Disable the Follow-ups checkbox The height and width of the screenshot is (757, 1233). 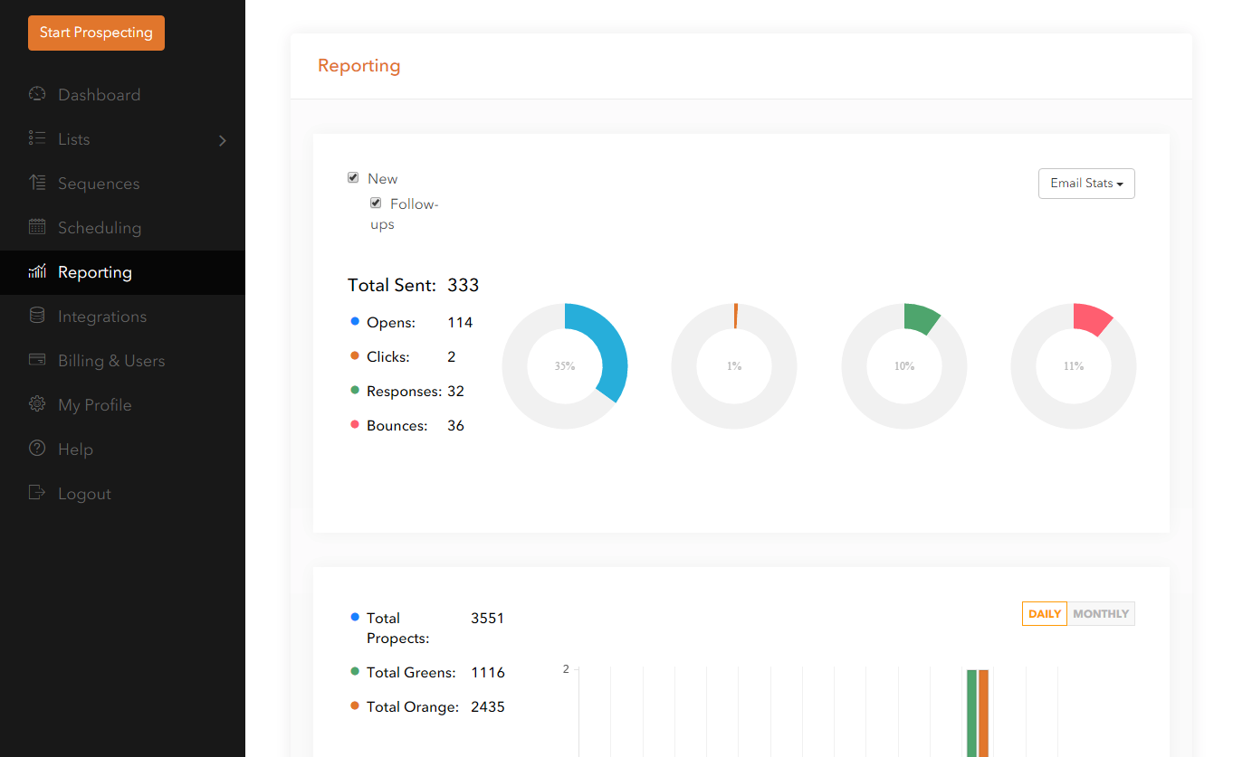click(x=376, y=203)
